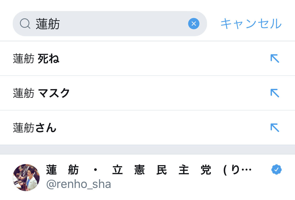Click the arrow icon beside 蓮舫 マスク
The width and height of the screenshot is (295, 200).
[x=275, y=93]
